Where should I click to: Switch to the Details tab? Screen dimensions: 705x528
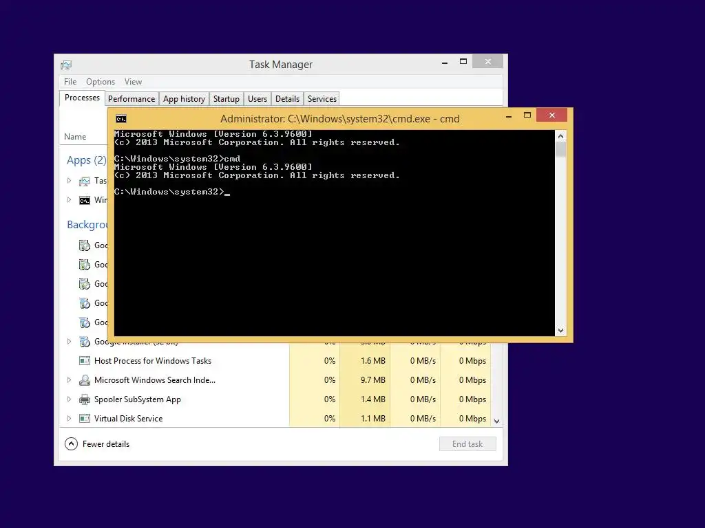287,99
